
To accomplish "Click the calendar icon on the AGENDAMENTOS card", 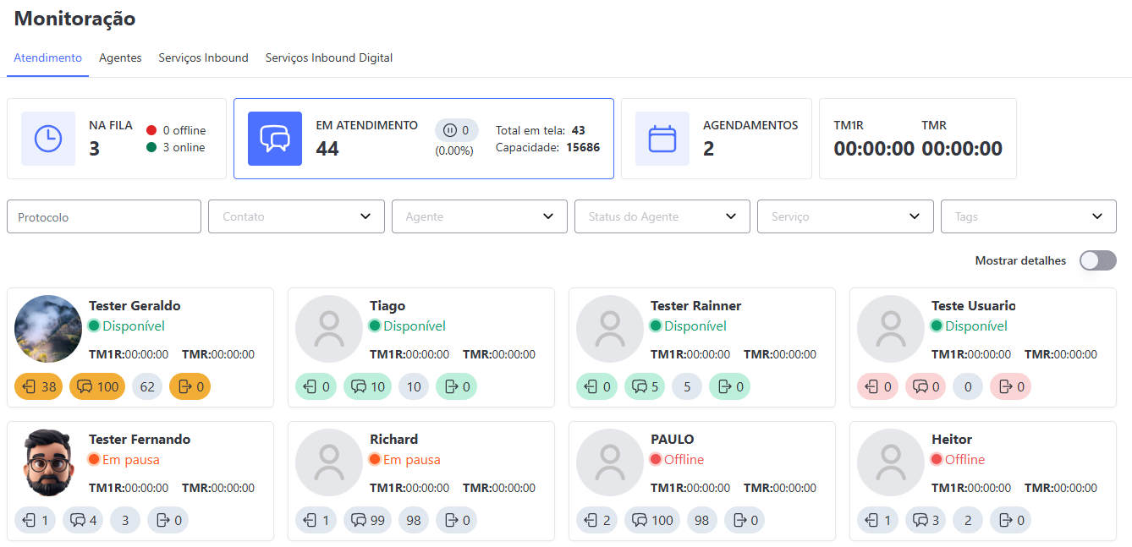I will 662,138.
